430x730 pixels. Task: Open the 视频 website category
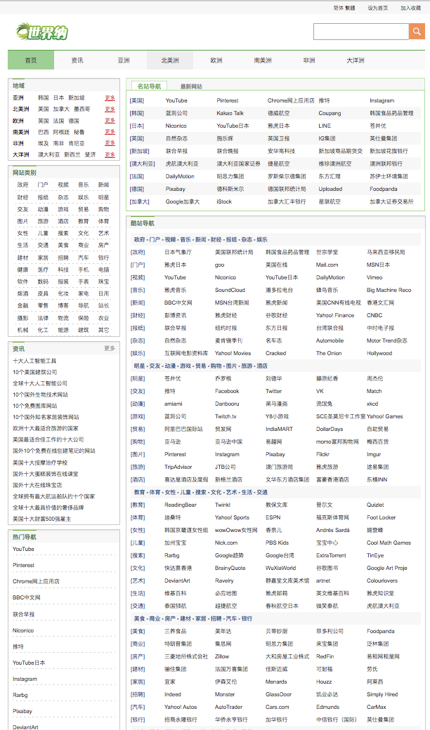[x=63, y=185]
